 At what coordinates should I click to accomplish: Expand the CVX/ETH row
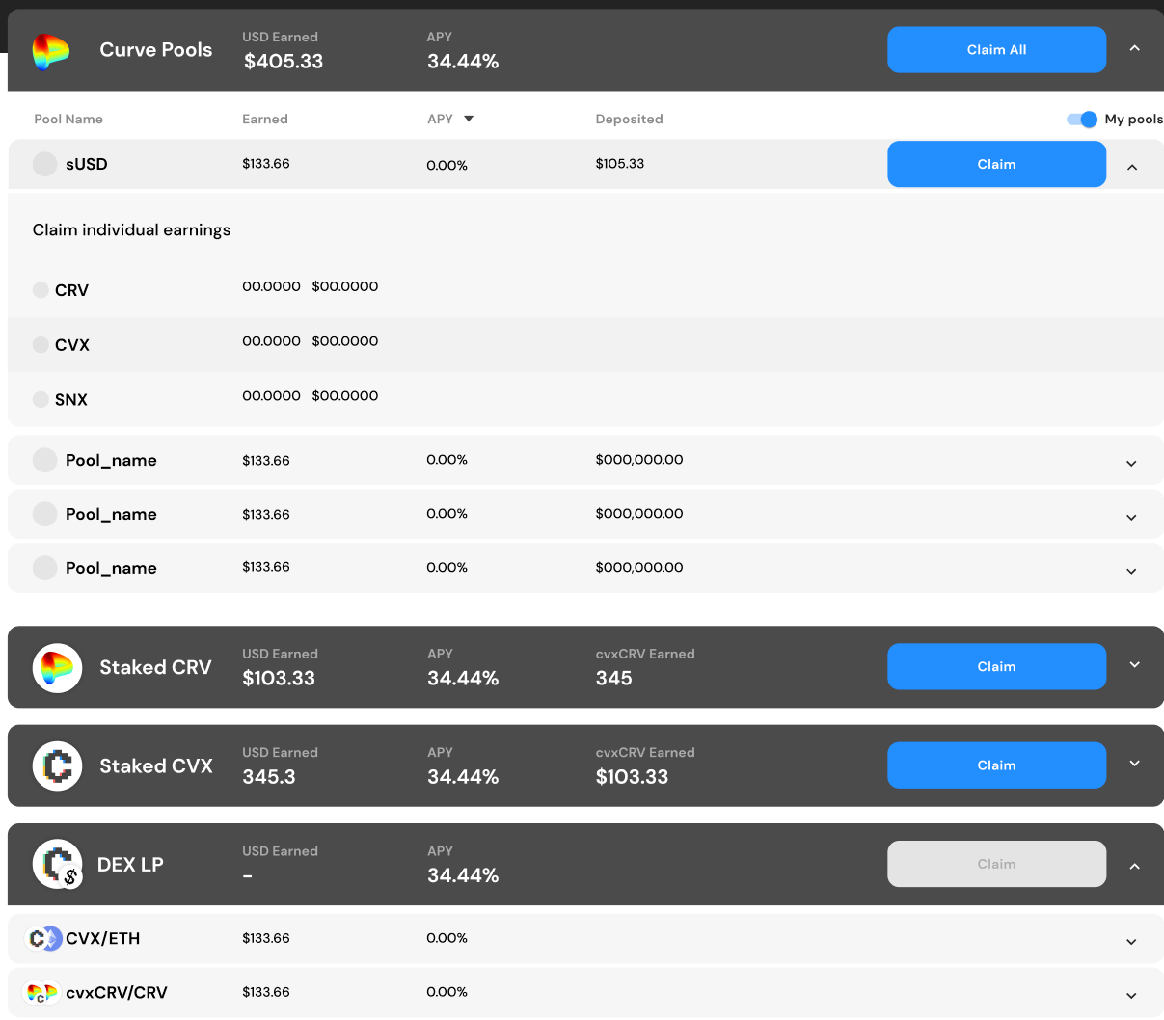(1131, 941)
